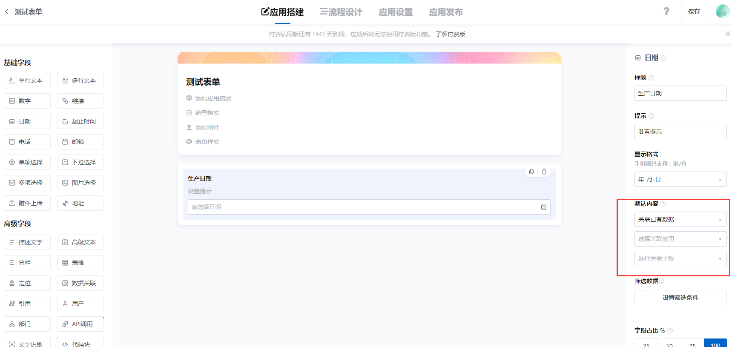Image resolution: width=732 pixels, height=347 pixels.
Task: Add a 起止时间 field
Action: [80, 121]
